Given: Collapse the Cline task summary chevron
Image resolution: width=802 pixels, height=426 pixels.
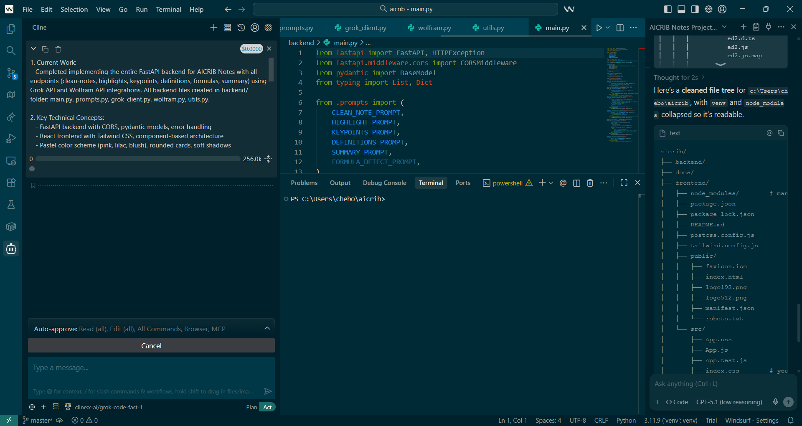Looking at the screenshot, I should [33, 49].
